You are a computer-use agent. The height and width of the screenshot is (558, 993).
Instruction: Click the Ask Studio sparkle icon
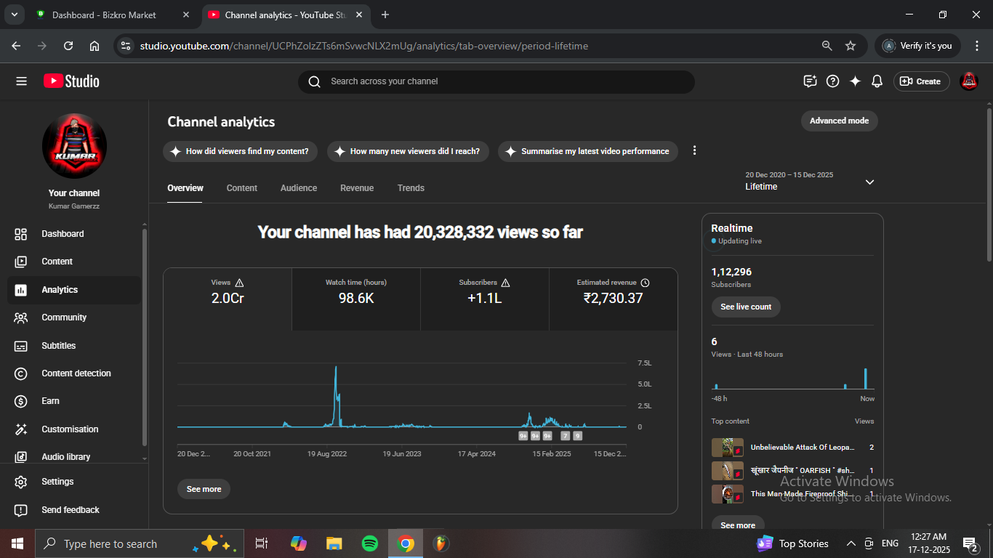[x=855, y=81]
